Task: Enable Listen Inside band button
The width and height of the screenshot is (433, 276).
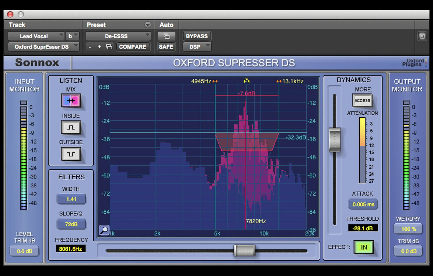Action: coord(71,127)
